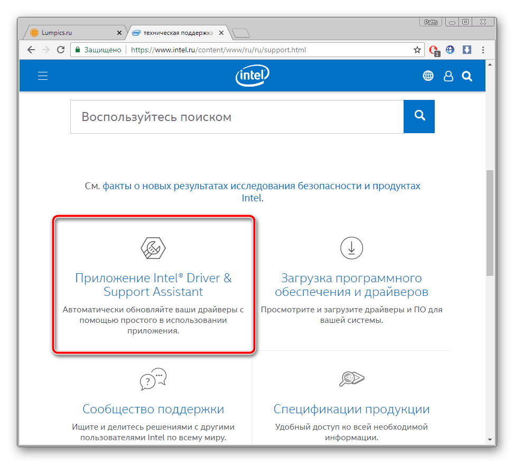
Task: Open the user account sign-in icon
Action: [448, 76]
